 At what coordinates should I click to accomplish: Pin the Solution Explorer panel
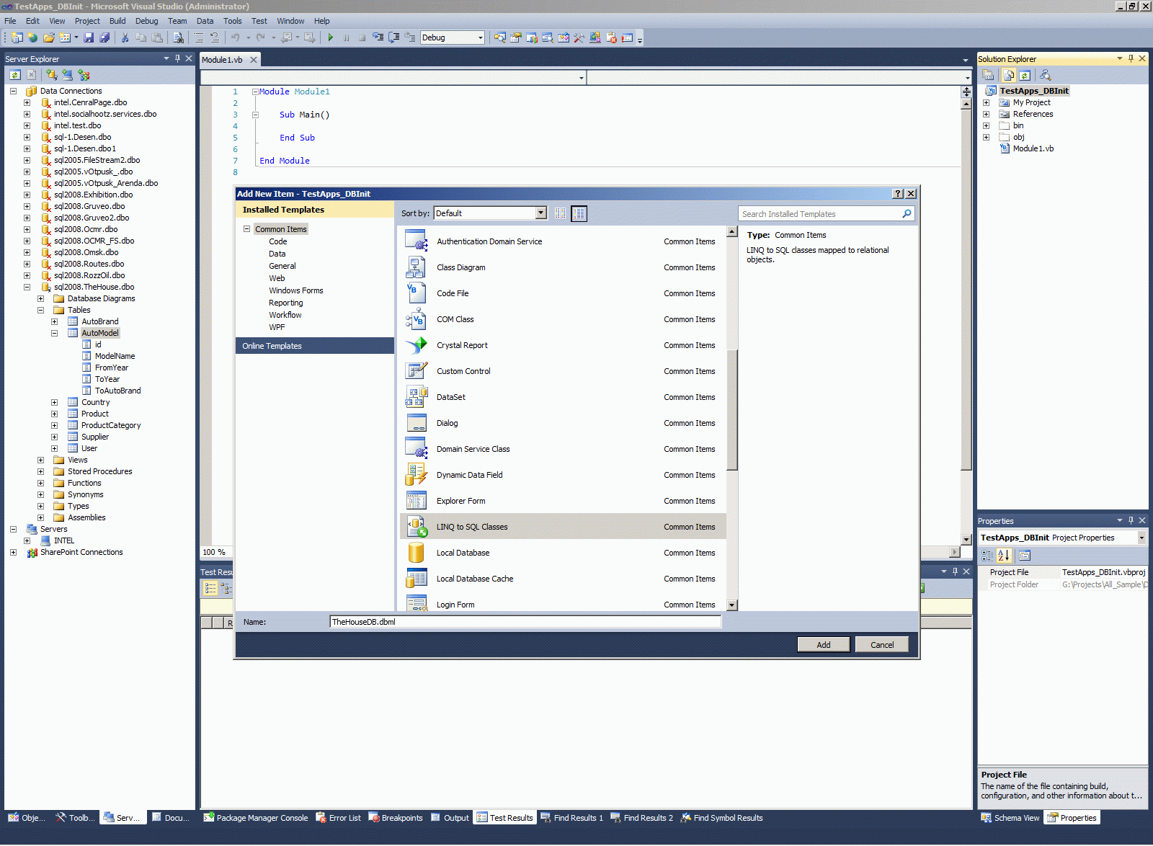1131,58
